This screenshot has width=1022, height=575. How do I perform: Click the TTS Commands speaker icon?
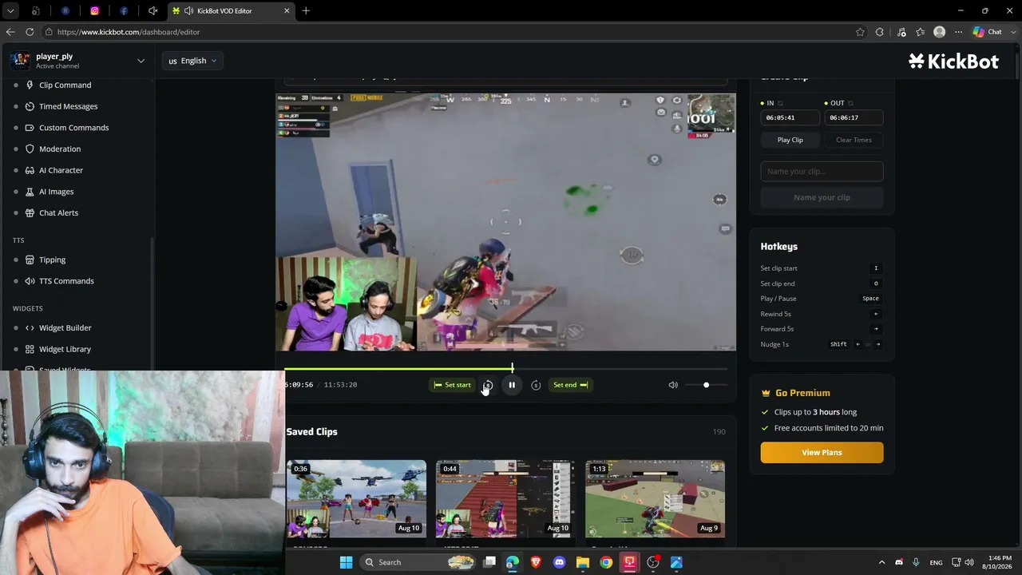pos(30,281)
